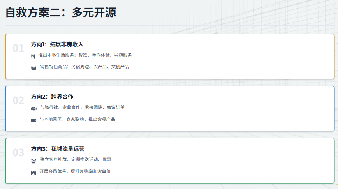Screen dimensions: 338x189
Task: Select the text 推出本地生活服务 line
Action: coord(85,55)
